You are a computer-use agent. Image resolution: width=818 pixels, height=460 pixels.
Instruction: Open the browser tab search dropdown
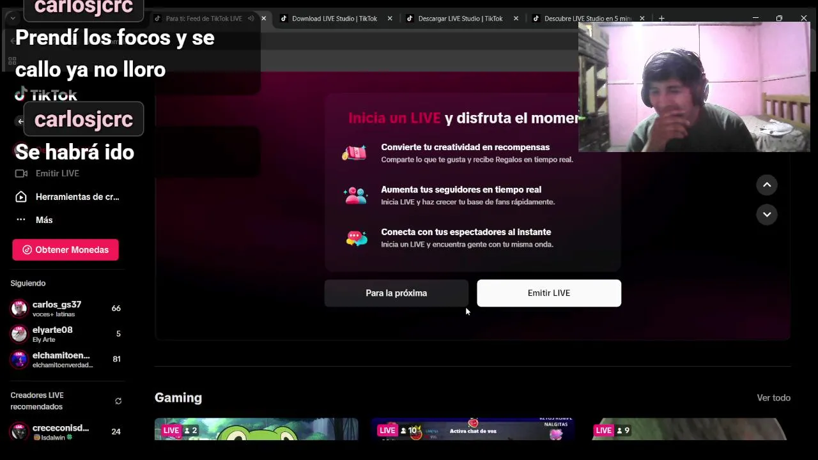pos(12,19)
